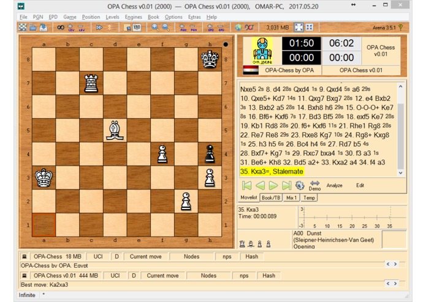
Task: Click the plus LEV level icon
Action: click(71, 28)
